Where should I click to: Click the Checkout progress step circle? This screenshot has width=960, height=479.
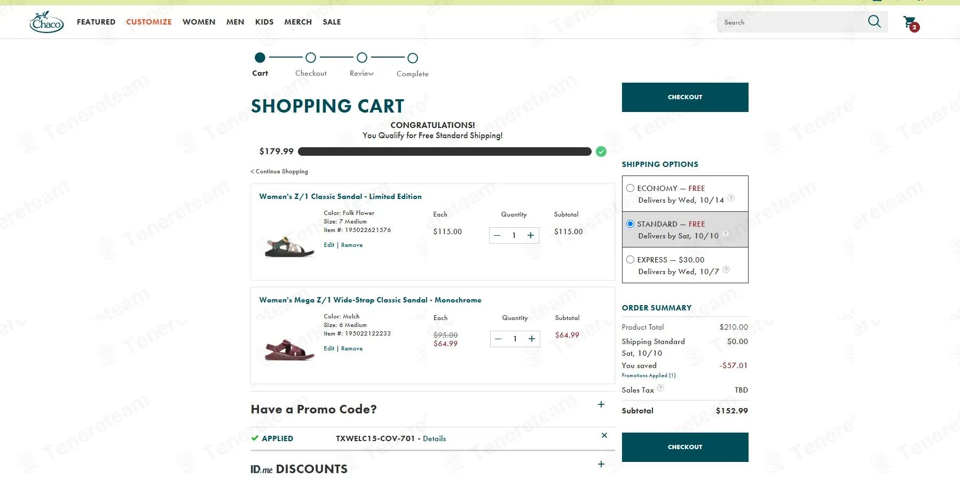click(x=311, y=58)
